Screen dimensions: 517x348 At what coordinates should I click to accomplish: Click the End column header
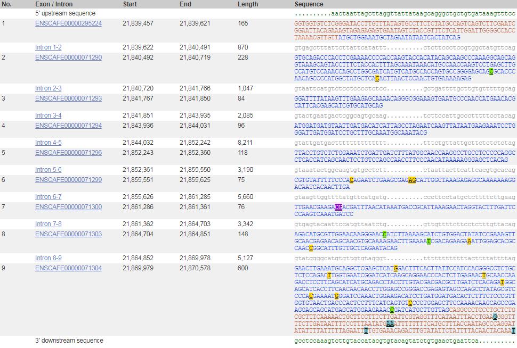[185, 4]
